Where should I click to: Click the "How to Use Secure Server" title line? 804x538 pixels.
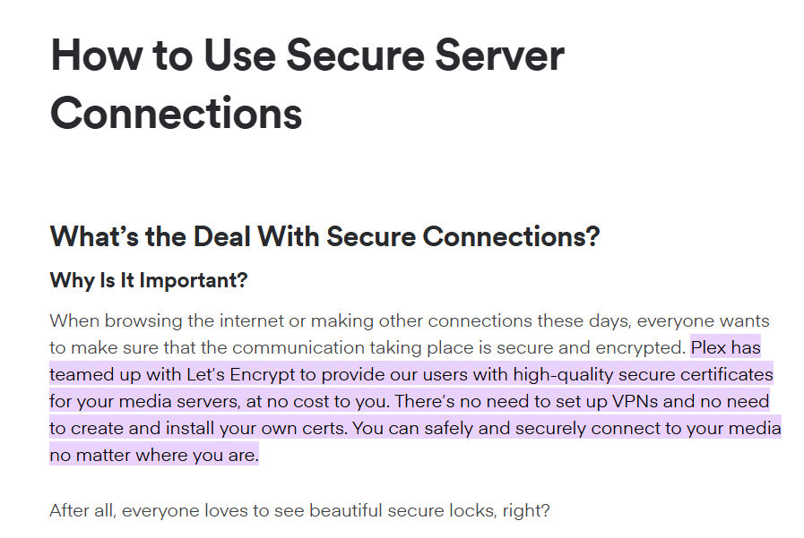pos(307,55)
